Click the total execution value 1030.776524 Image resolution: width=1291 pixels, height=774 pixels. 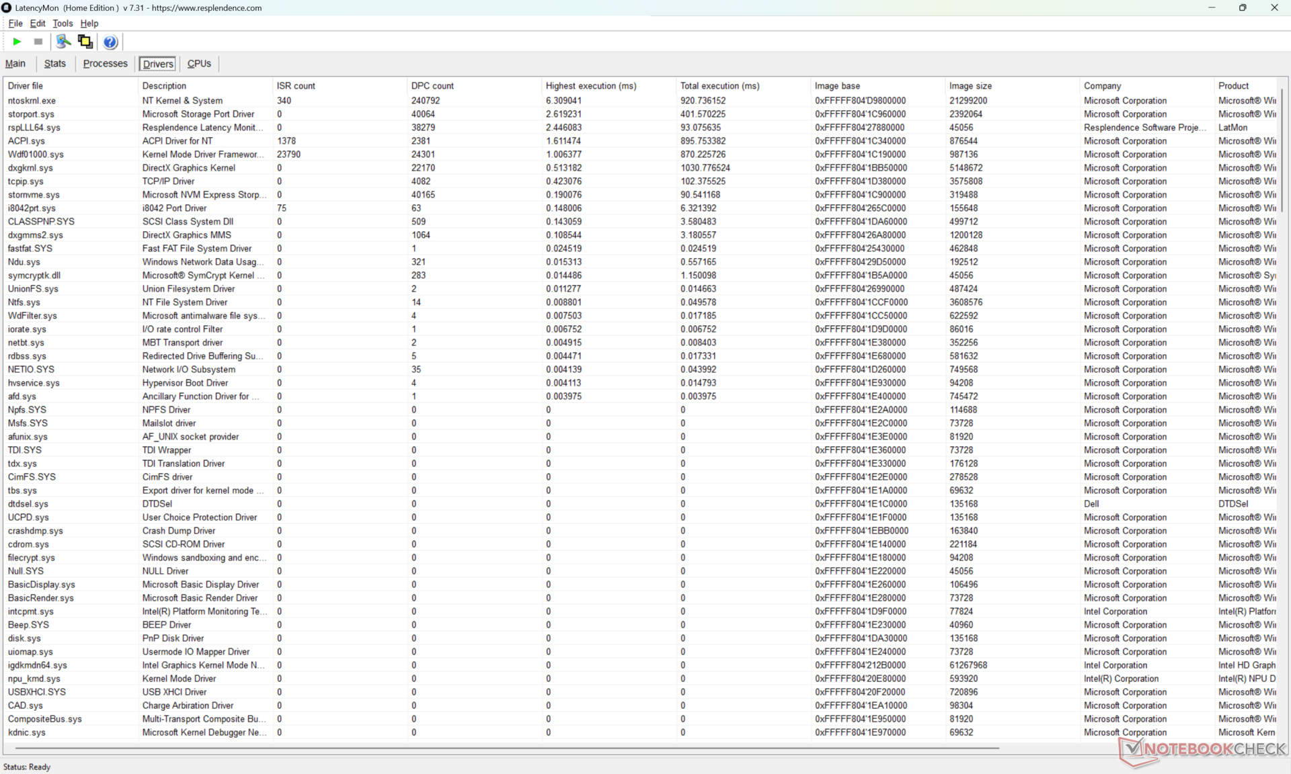(x=705, y=168)
